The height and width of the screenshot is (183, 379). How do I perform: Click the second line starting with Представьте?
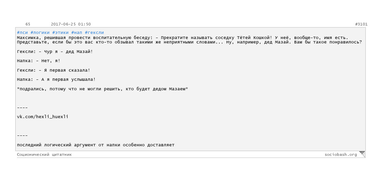click(x=189, y=42)
